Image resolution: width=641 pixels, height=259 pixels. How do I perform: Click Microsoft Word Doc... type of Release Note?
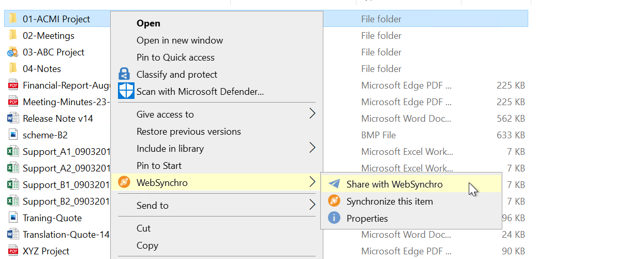pos(407,118)
